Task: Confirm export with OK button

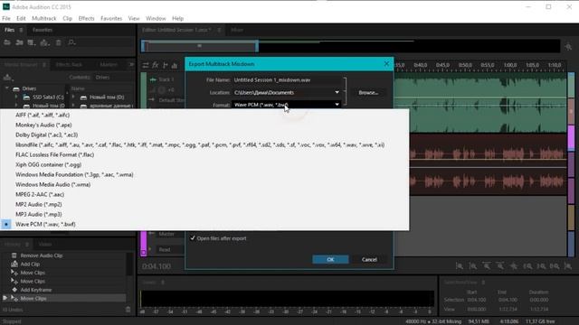Action: pos(330,259)
